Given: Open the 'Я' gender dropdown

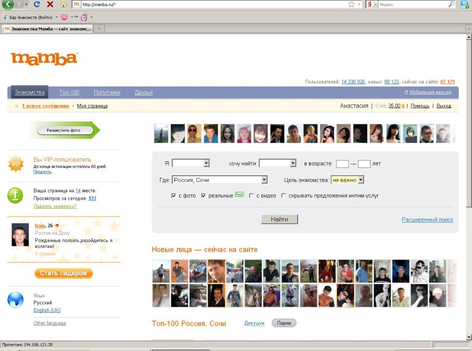Looking at the screenshot, I should click(x=191, y=163).
